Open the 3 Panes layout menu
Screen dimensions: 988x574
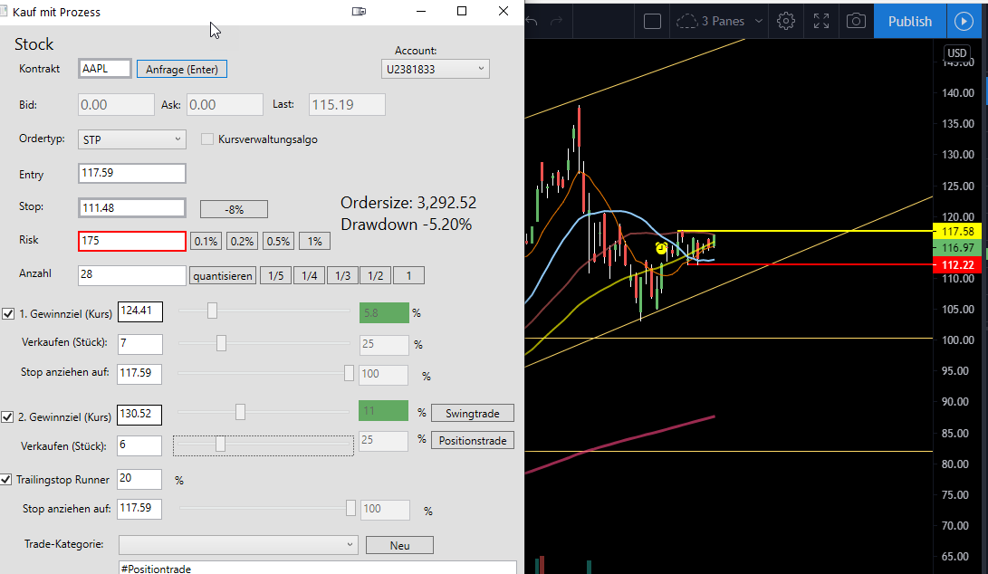click(x=719, y=21)
